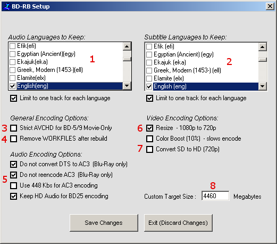This screenshot has height=244, width=277.
Task: Check Elamite (elx) in Subtitle Languages list
Action: click(x=149, y=78)
